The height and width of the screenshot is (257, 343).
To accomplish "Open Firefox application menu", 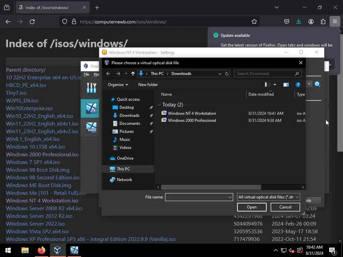I will [335, 22].
